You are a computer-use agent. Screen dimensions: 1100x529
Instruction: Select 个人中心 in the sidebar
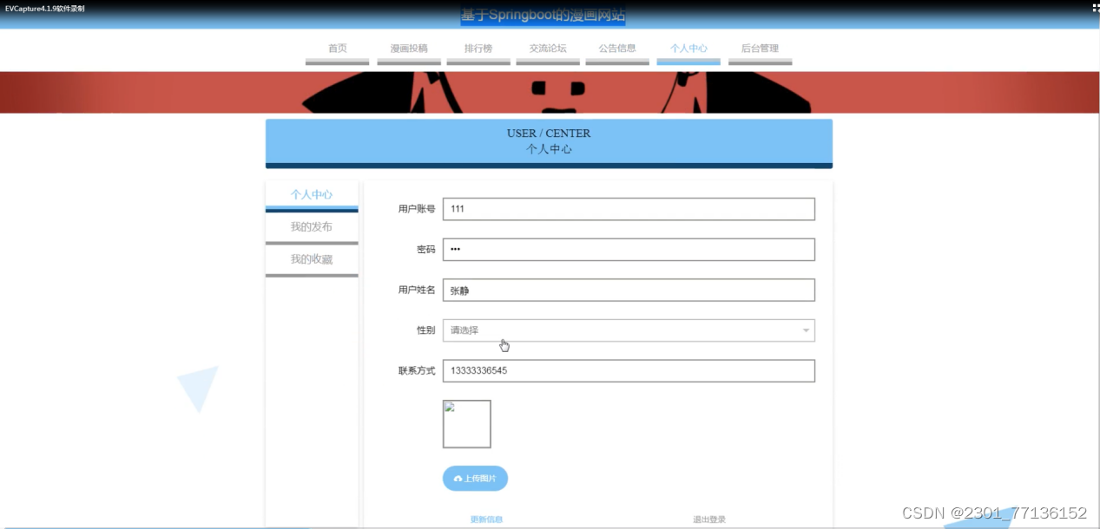pyautogui.click(x=311, y=194)
